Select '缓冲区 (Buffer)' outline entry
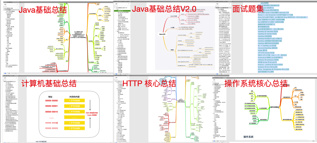The height and width of the screenshot is (143, 317). click(122, 25)
